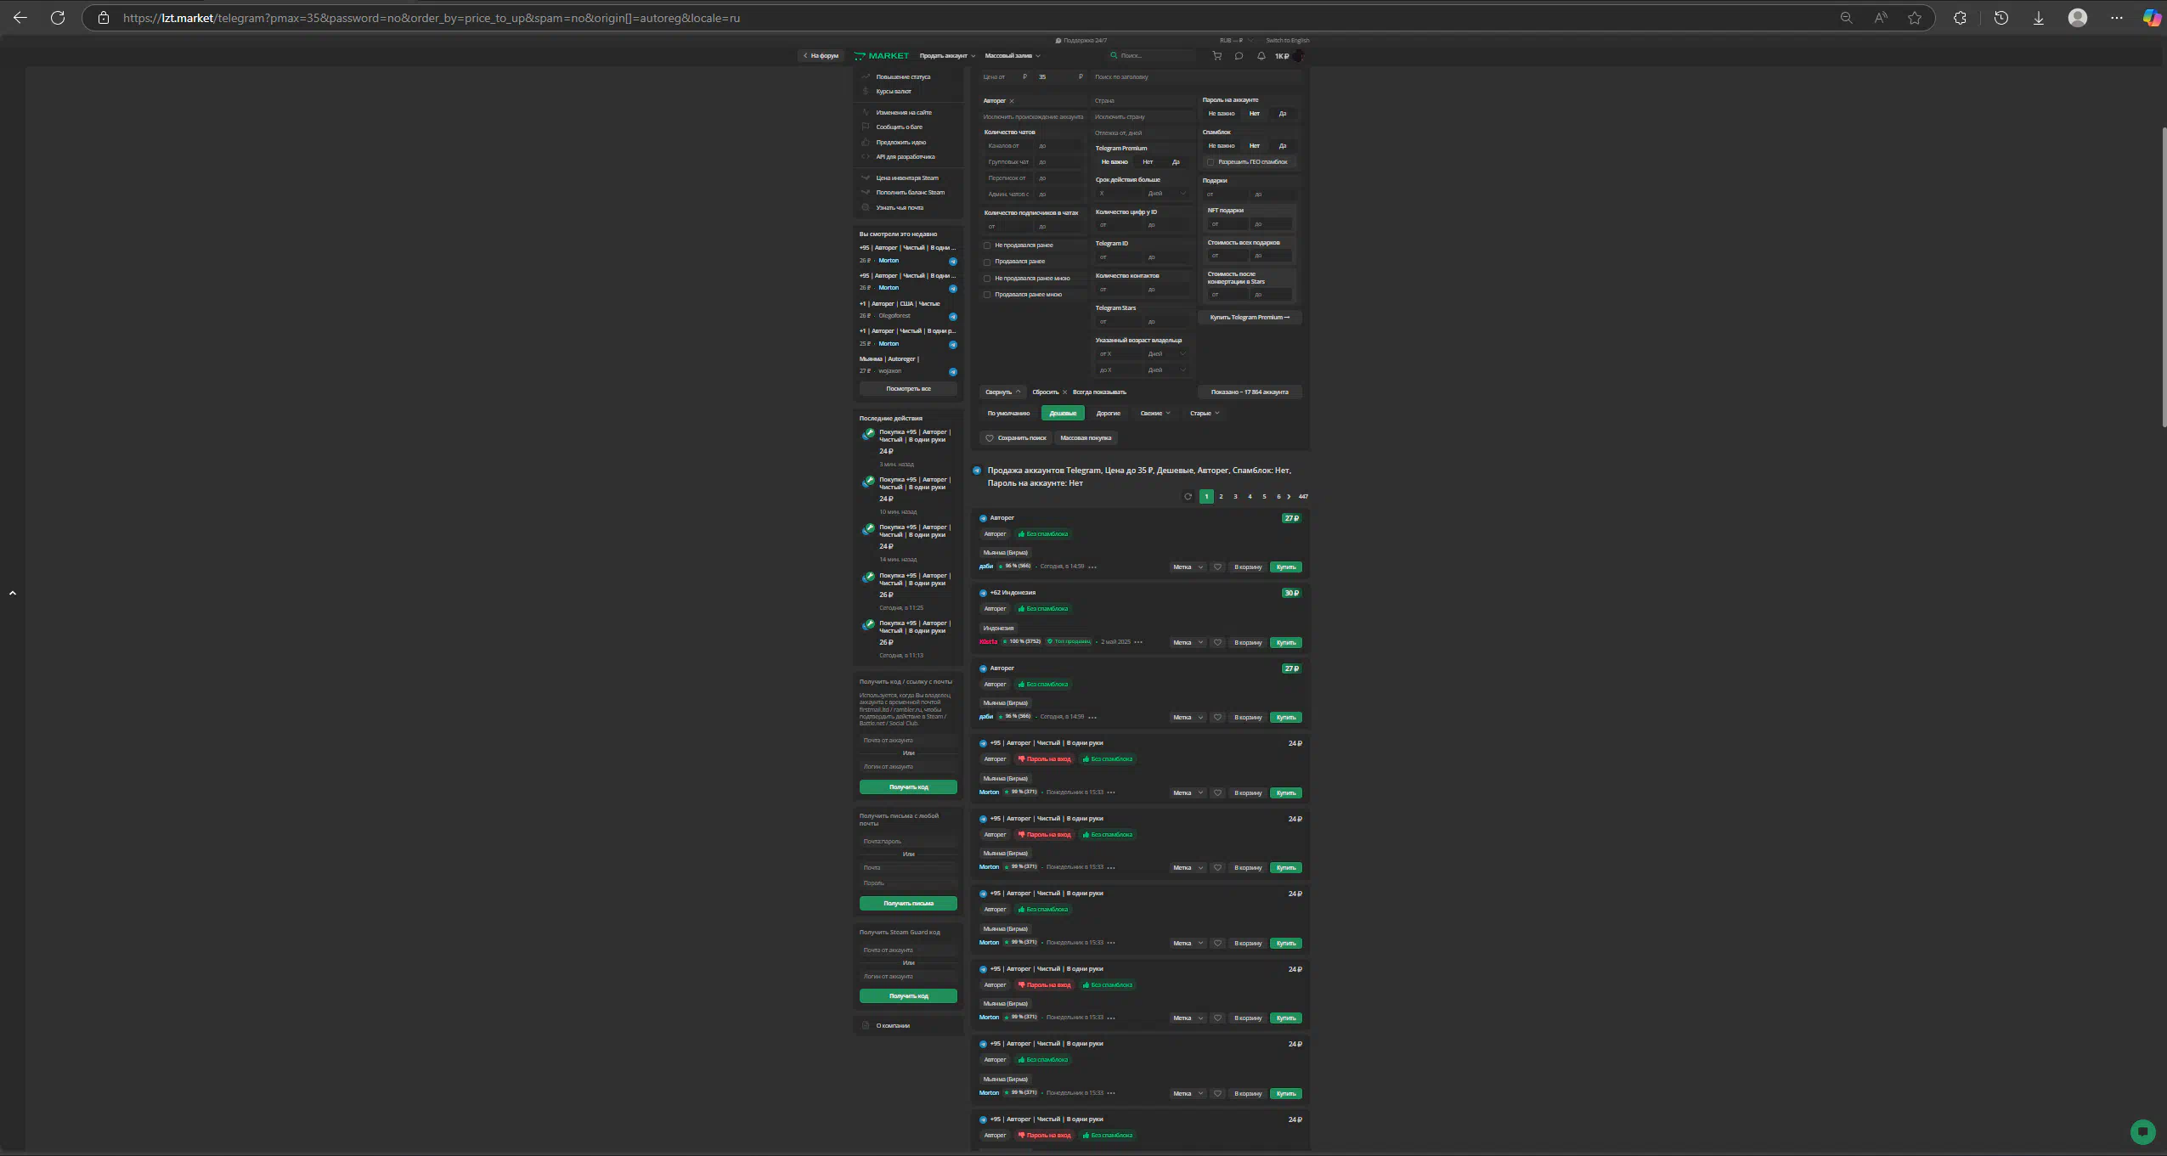Screen dimensions: 2167x1156
Task: Open the browser downloads icon
Action: point(2039,18)
